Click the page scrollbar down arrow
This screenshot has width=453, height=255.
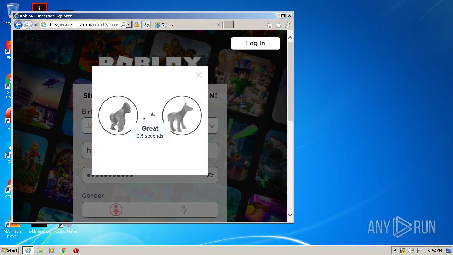[290, 215]
